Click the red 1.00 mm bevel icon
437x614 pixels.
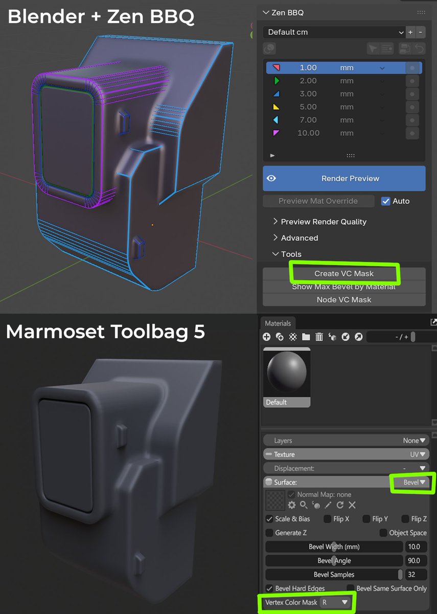click(x=277, y=68)
